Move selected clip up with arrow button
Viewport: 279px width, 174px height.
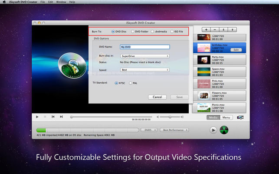233,30
